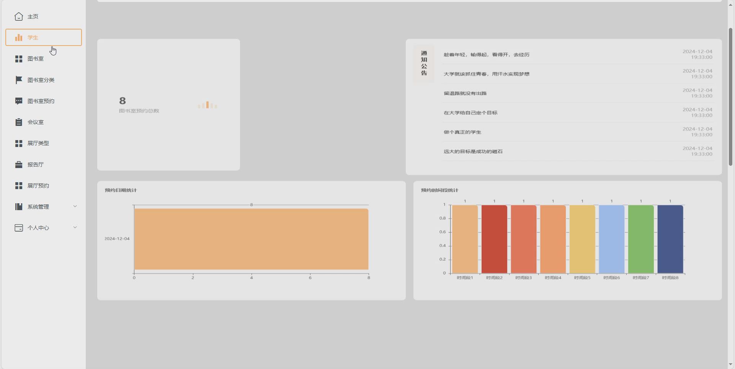
Task: Click the 预约时间段统计 chart title
Action: 440,190
